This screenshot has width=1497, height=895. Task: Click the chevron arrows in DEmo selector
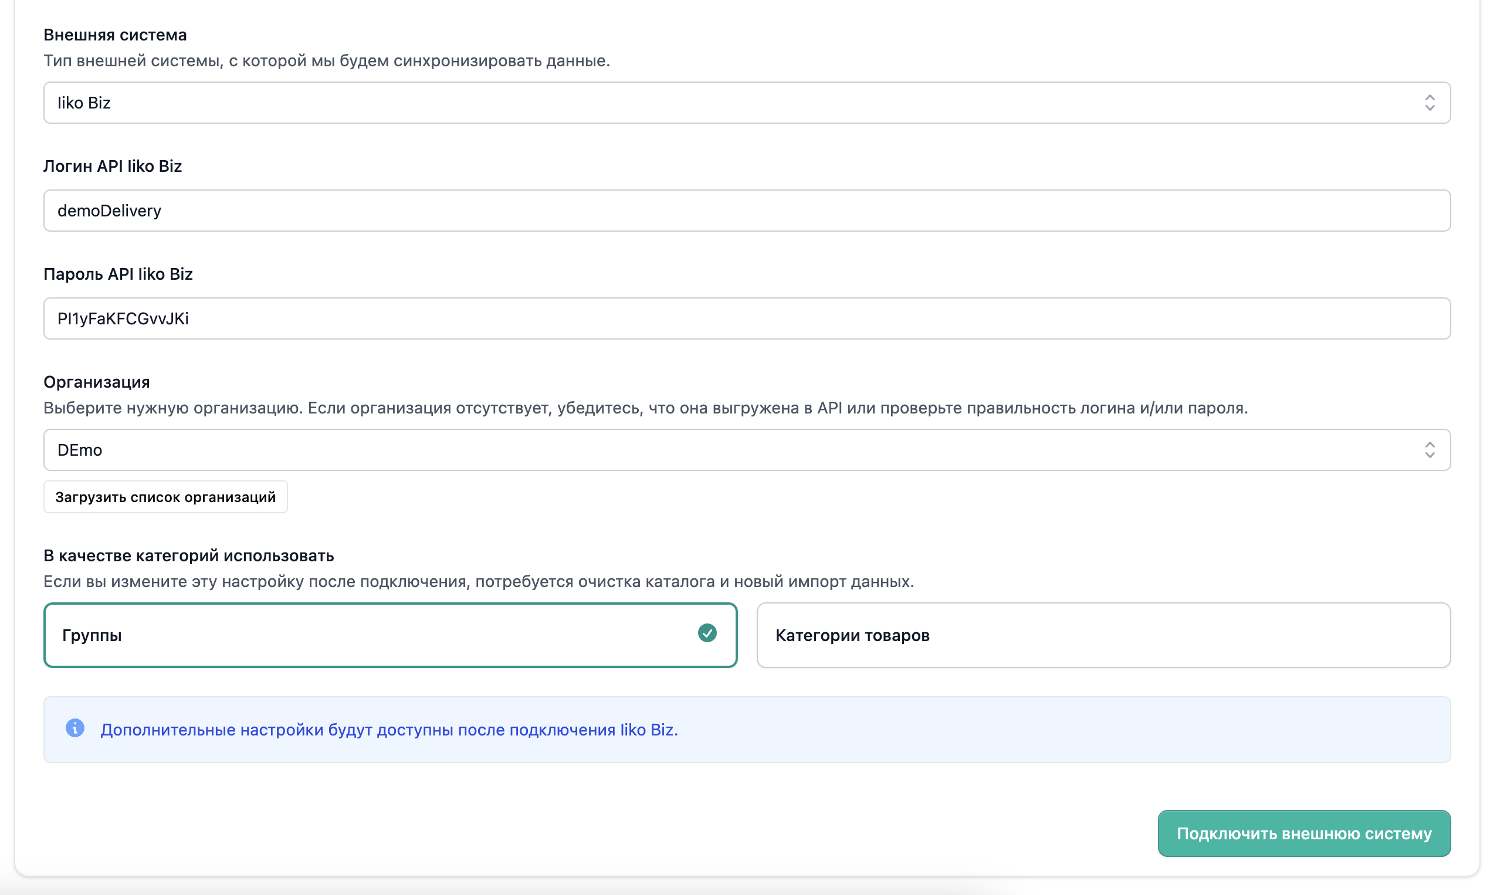tap(1430, 450)
